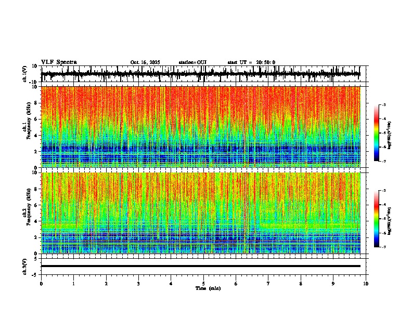
Task: Click the '2' kHz tick on ch.2 axis
Action: pyautogui.click(x=36, y=237)
